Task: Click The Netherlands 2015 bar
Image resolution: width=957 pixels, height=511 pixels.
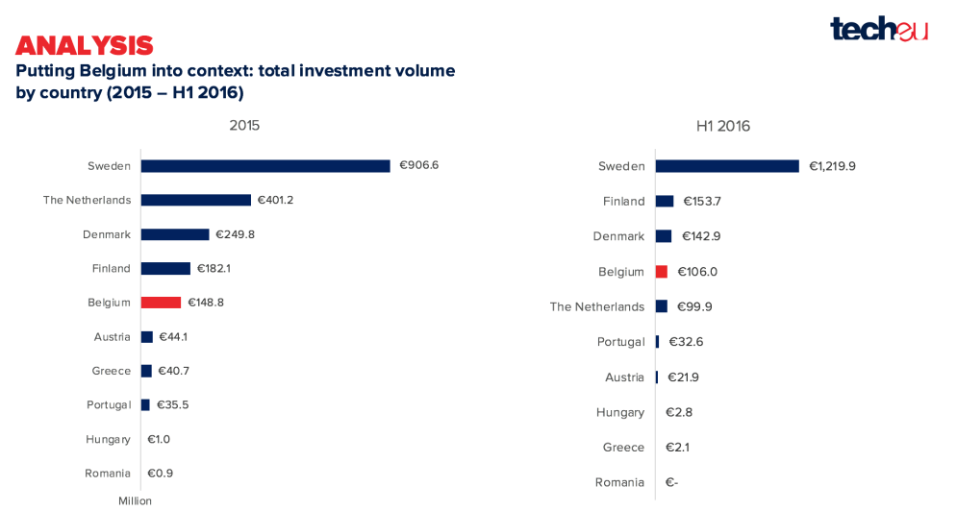Action: click(x=195, y=200)
